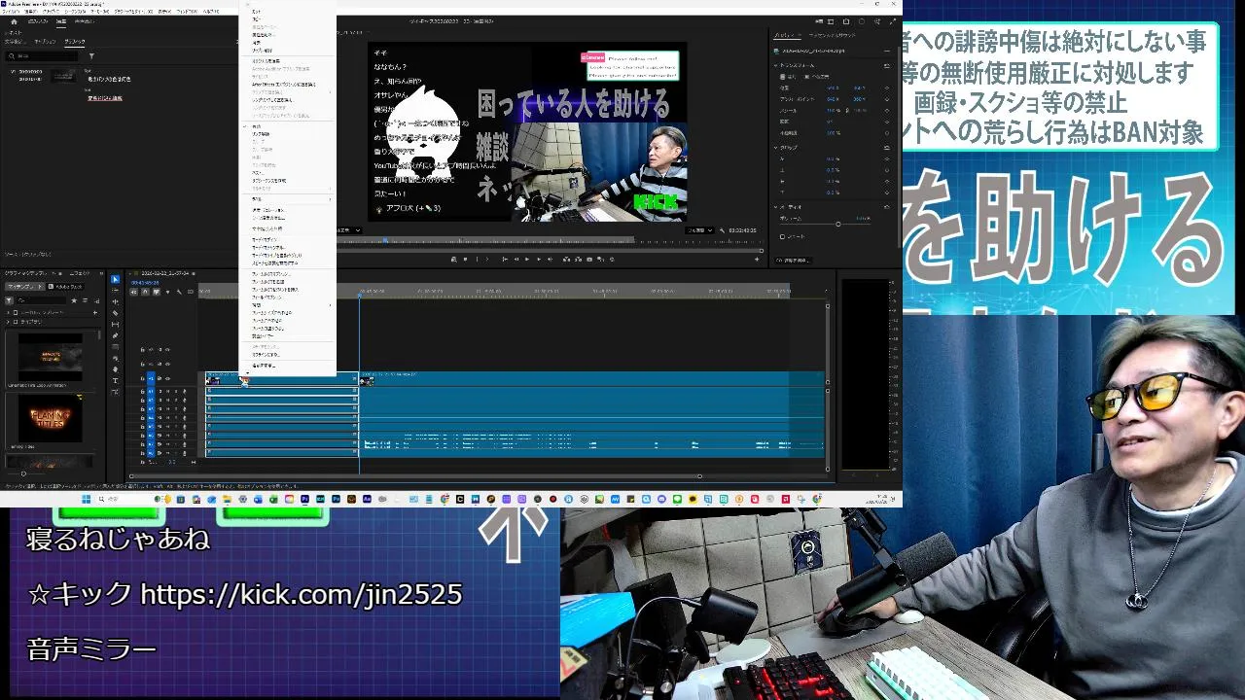This screenshot has height=700, width=1245.
Task: Open Quick Export in top-right header
Action: point(846,21)
